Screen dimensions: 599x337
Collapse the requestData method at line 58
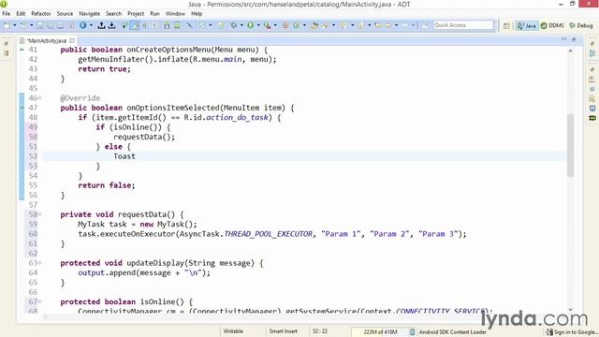[x=39, y=214]
